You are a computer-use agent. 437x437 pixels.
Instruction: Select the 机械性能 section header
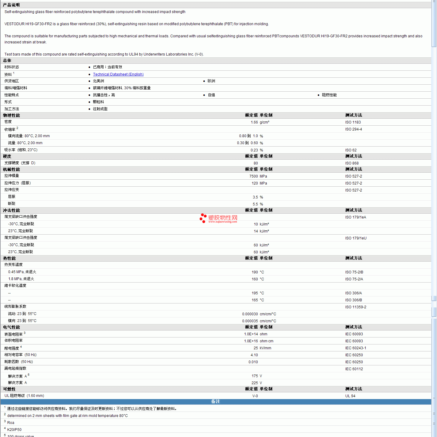coord(12,169)
